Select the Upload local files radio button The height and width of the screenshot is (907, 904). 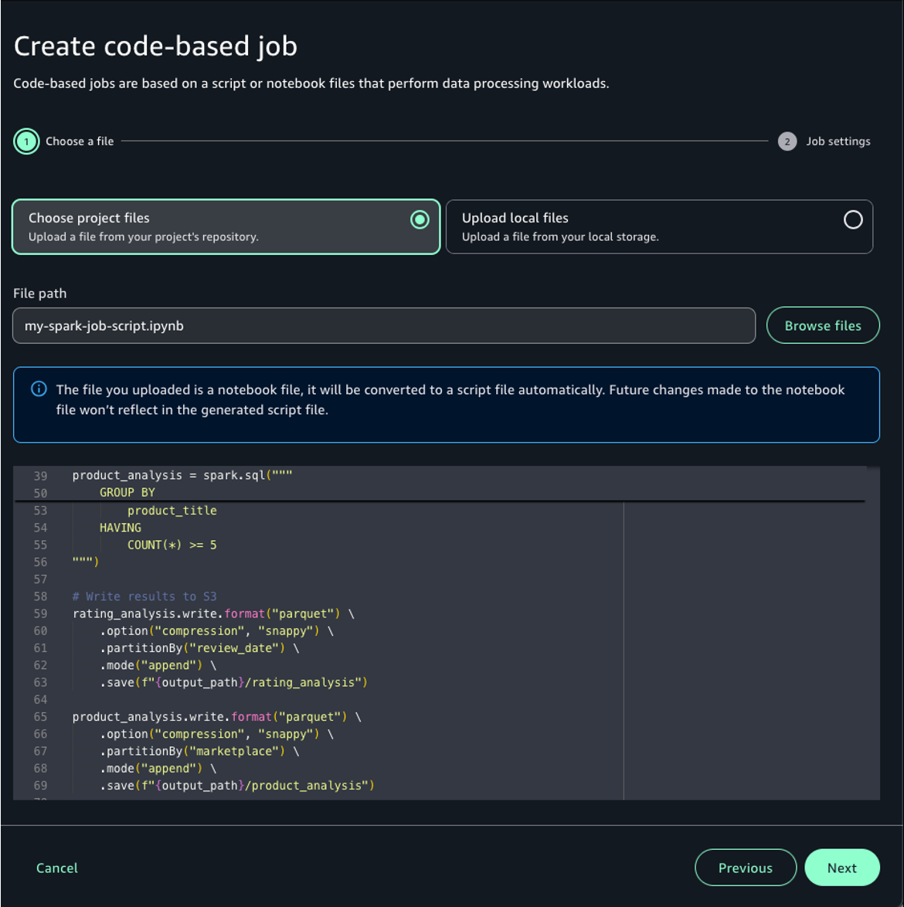click(852, 220)
